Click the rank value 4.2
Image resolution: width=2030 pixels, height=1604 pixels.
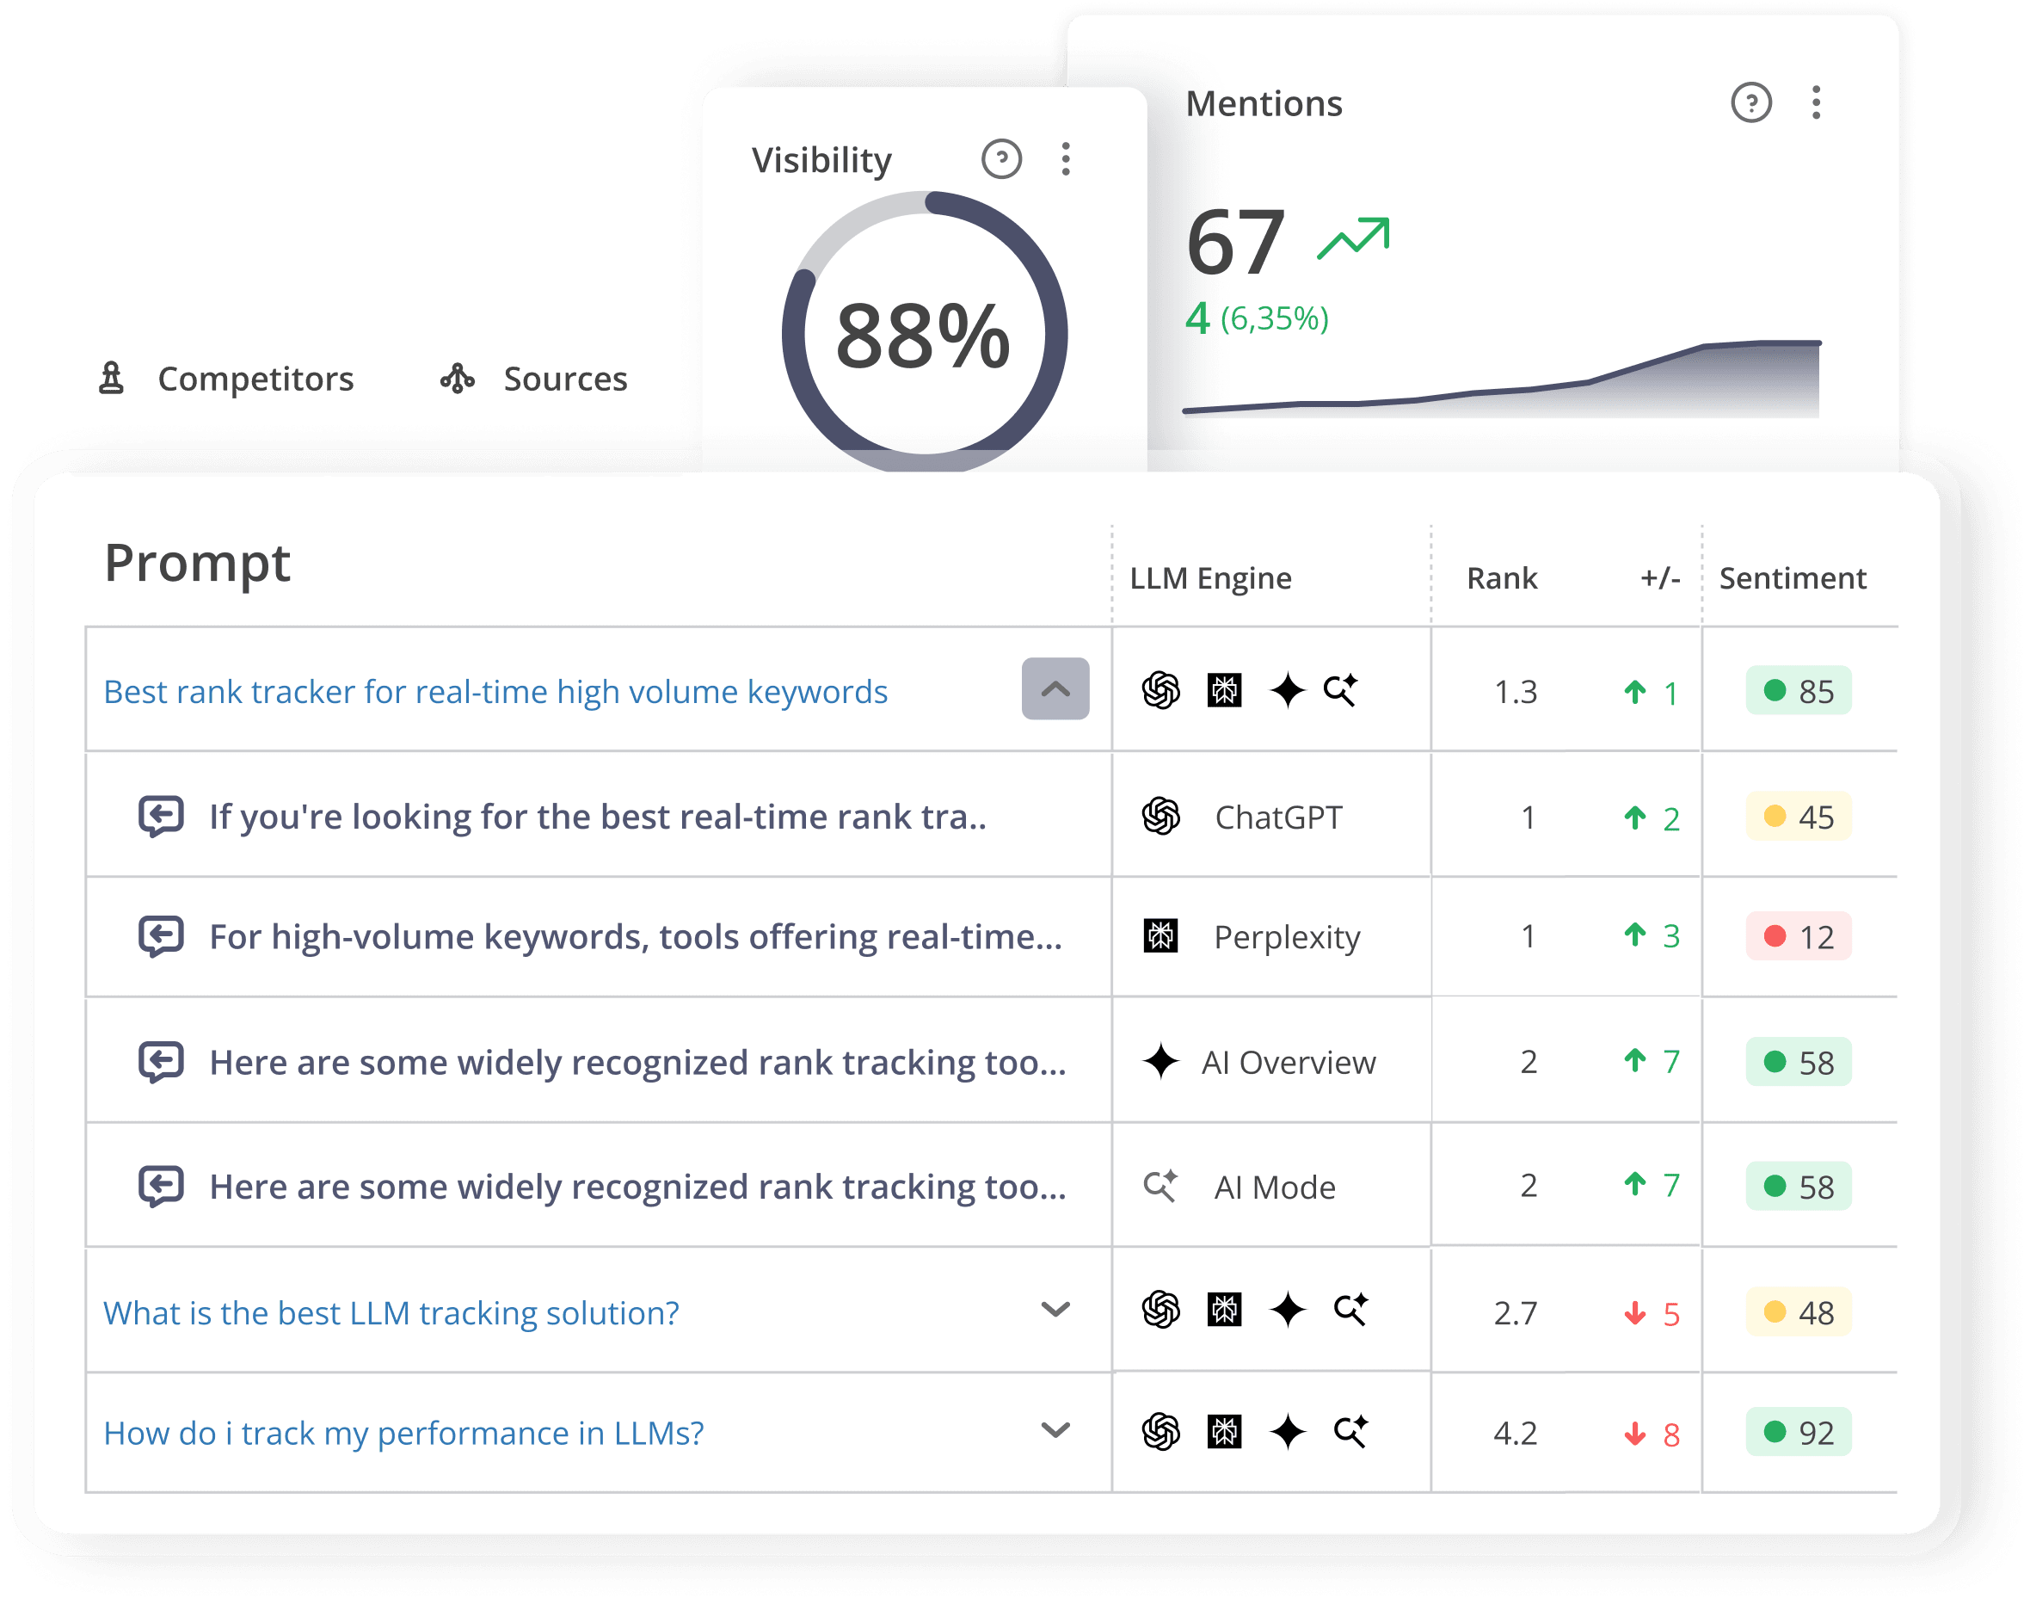[1515, 1433]
